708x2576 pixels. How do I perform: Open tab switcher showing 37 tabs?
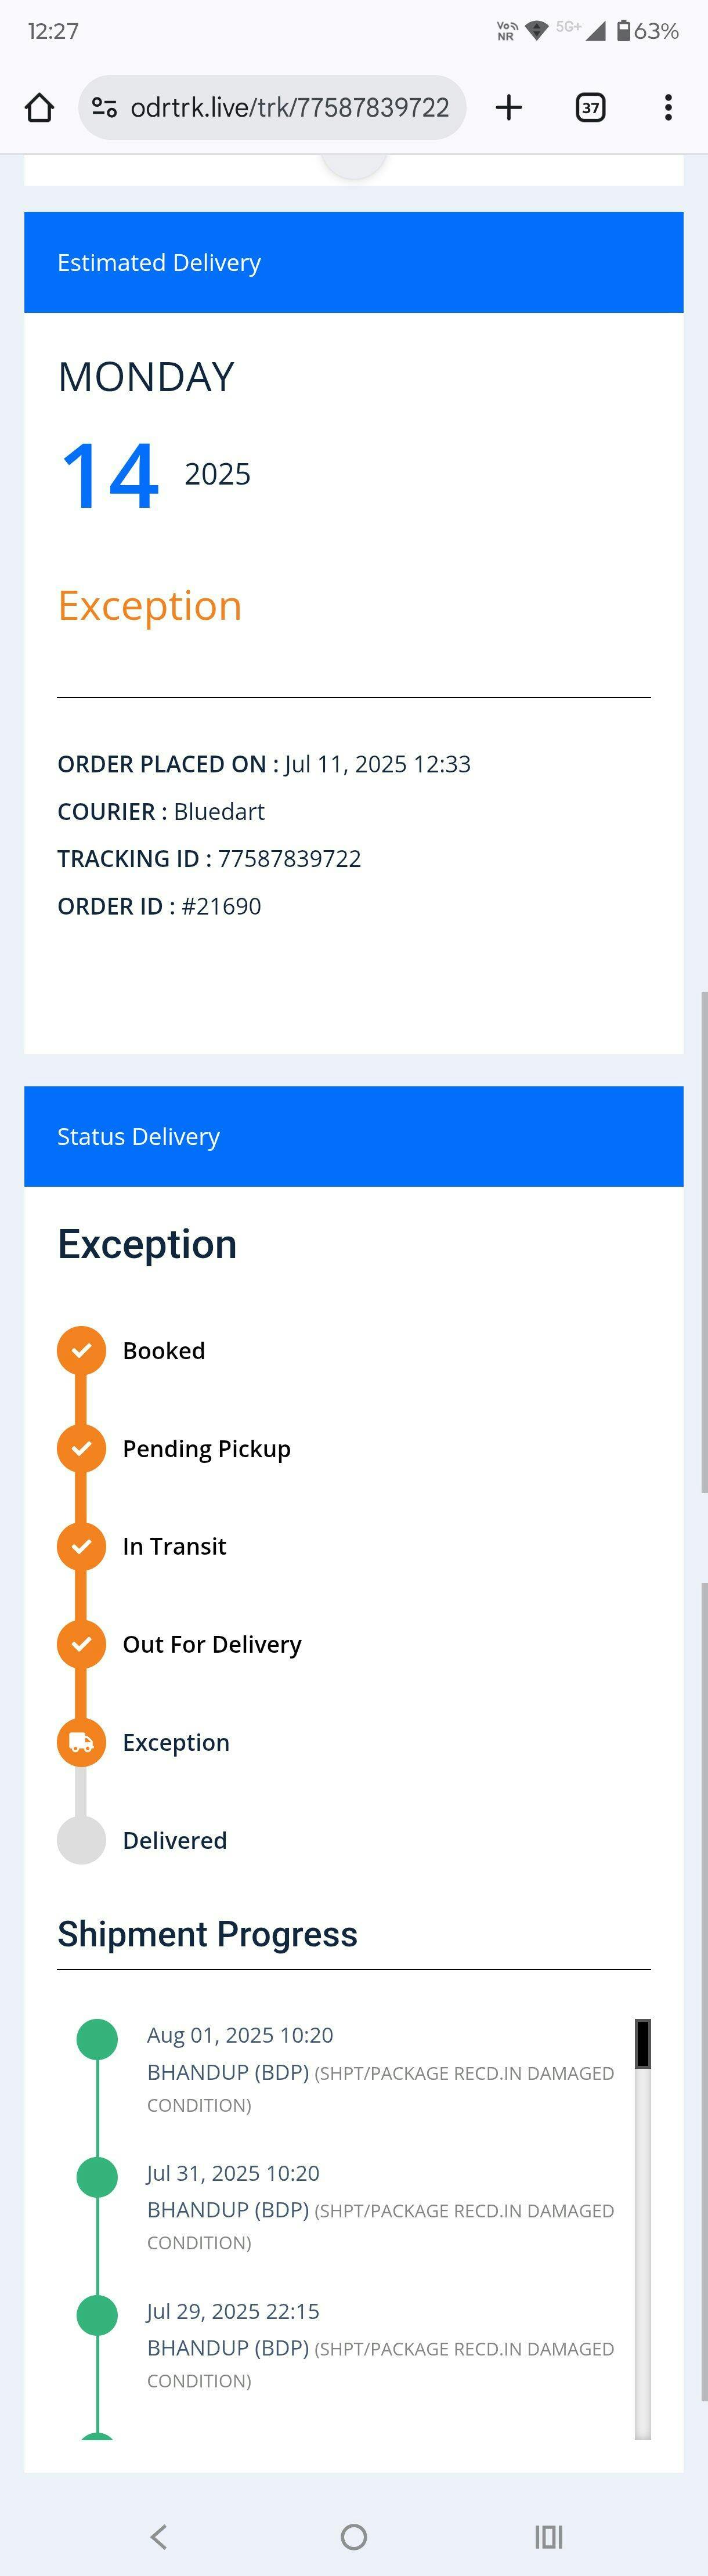[x=591, y=107]
